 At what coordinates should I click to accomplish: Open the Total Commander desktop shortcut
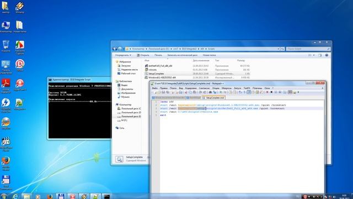tap(6, 183)
